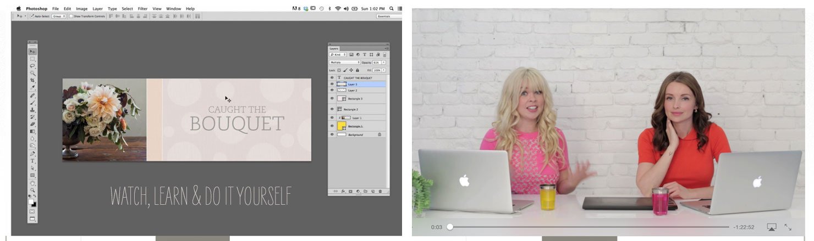Click the video progress scrubber knob
Viewport: 814px width, 241px height.
click(449, 227)
